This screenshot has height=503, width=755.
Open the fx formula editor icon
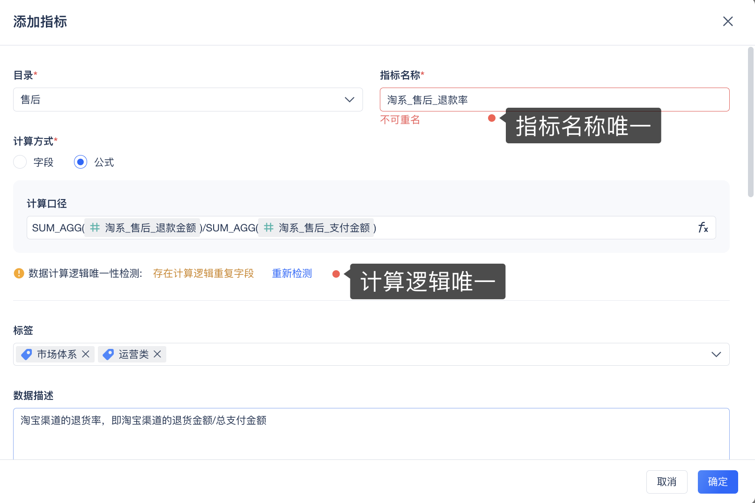tap(703, 228)
